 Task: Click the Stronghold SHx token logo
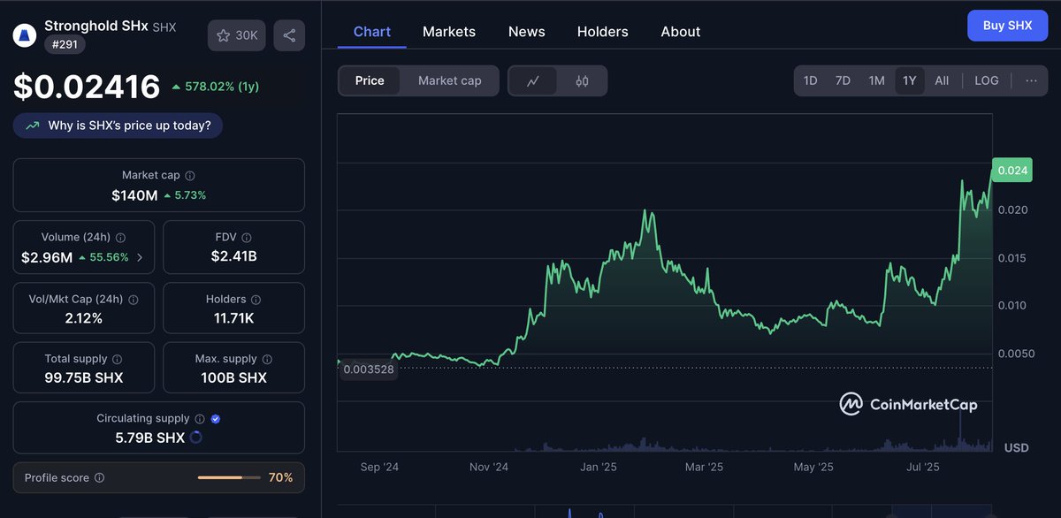[24, 34]
